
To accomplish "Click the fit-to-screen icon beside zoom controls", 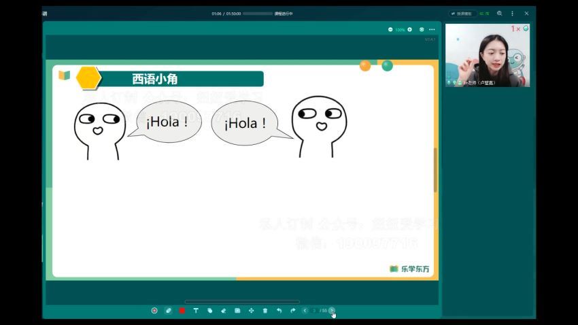I will [x=422, y=29].
